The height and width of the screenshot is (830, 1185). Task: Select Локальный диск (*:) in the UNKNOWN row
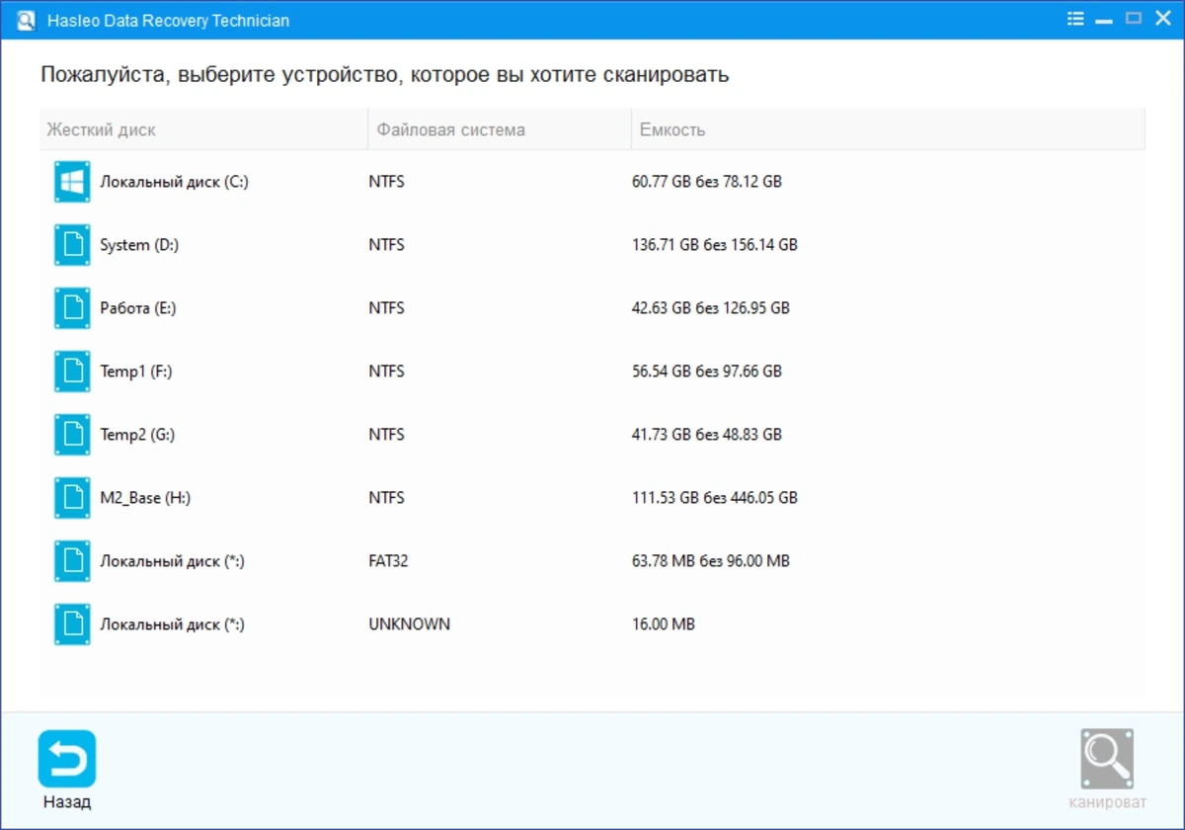[172, 624]
